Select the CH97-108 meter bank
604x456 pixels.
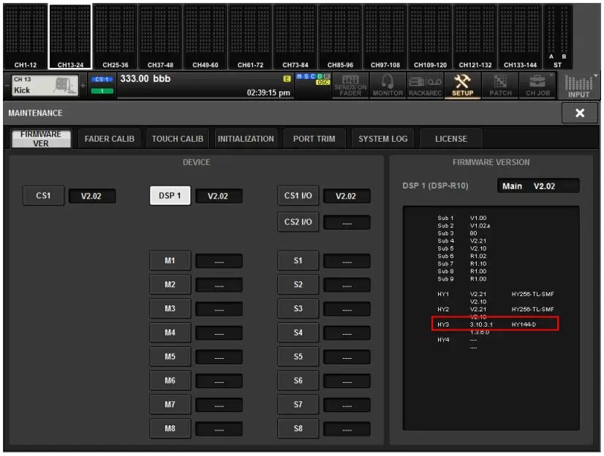click(x=385, y=37)
